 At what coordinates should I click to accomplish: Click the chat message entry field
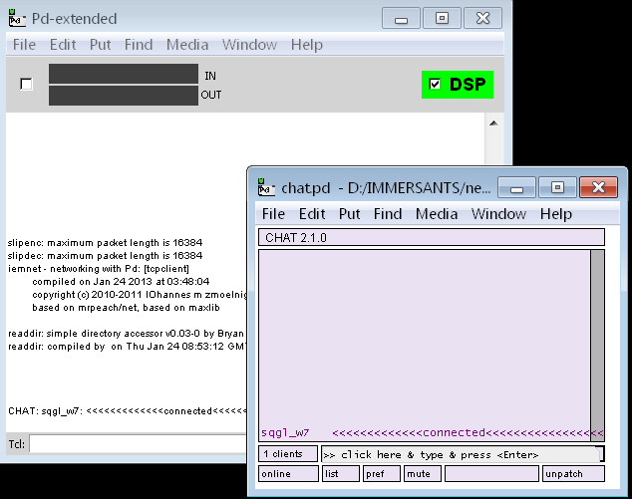[x=461, y=454]
